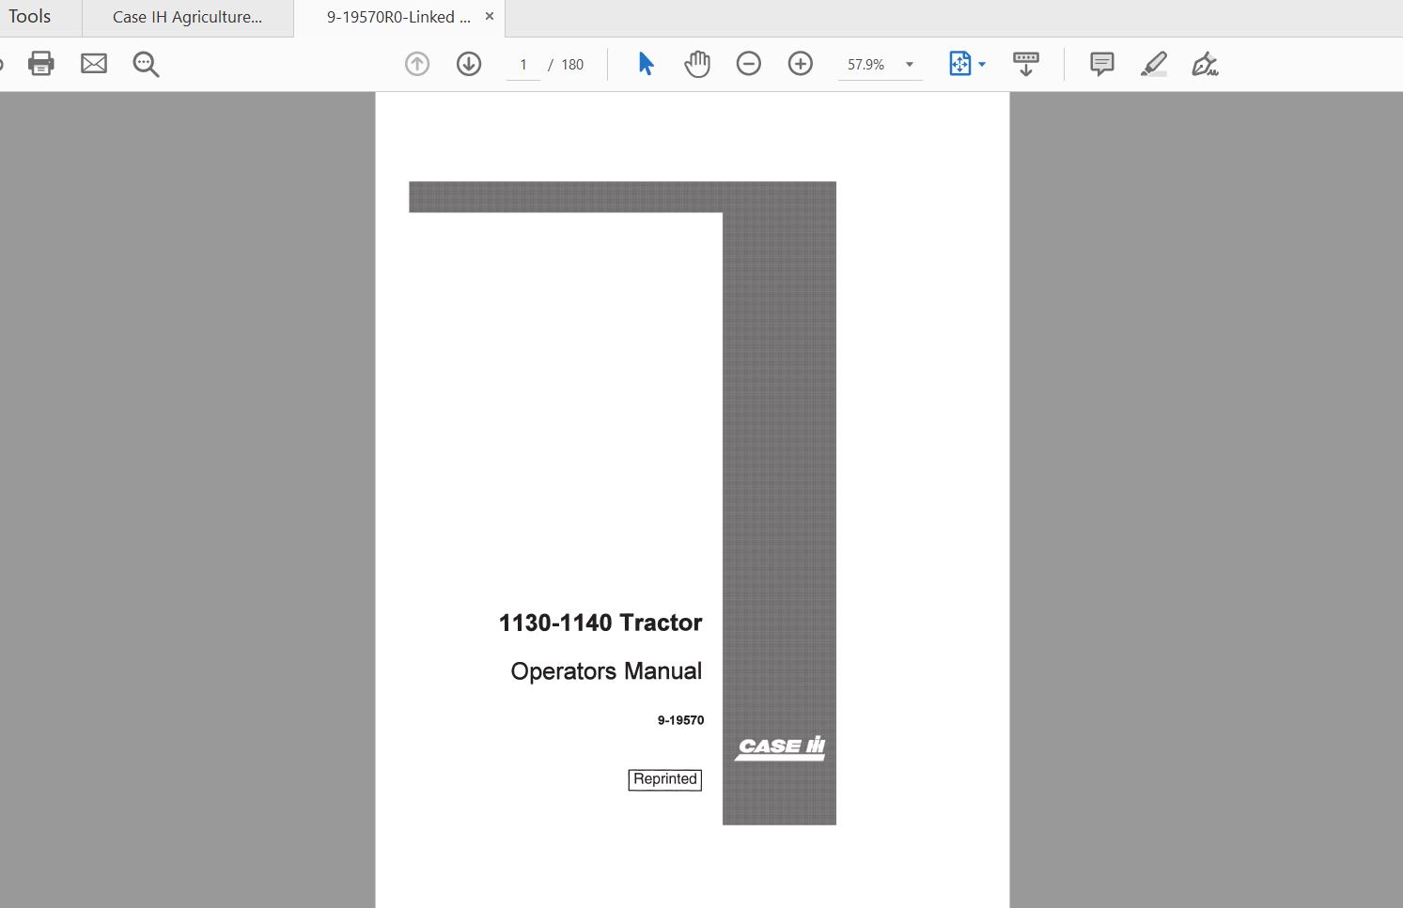Click the fit page scrolling icon

[959, 64]
